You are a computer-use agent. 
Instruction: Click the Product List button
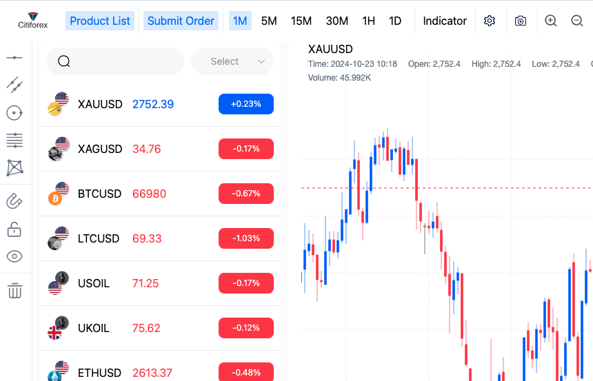pyautogui.click(x=100, y=21)
